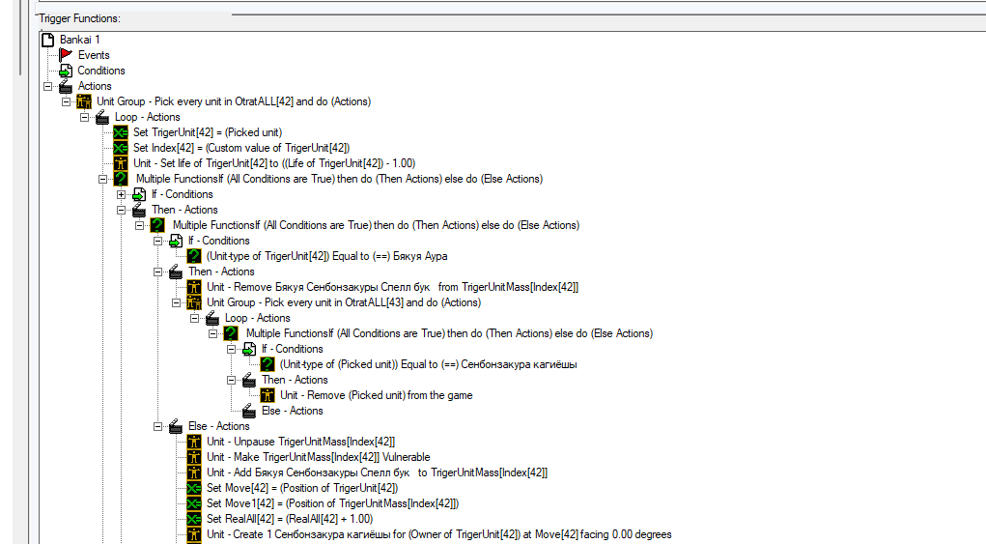Click the collapsed If - Conditions icon
The width and height of the screenshot is (986, 544).
139,194
